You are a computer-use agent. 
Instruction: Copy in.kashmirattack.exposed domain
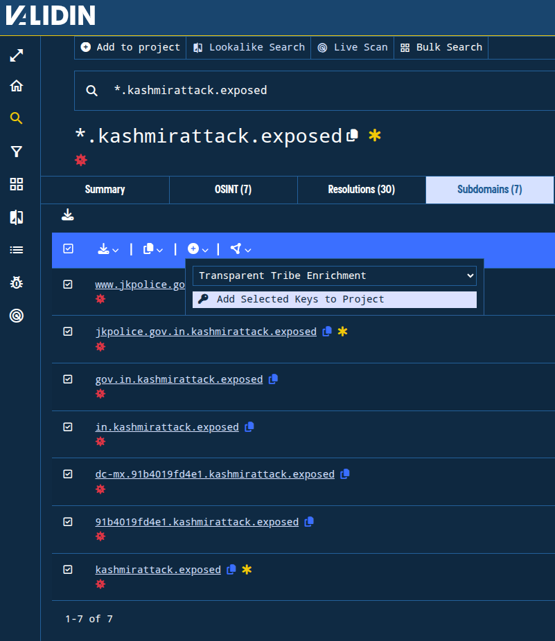[x=249, y=427]
